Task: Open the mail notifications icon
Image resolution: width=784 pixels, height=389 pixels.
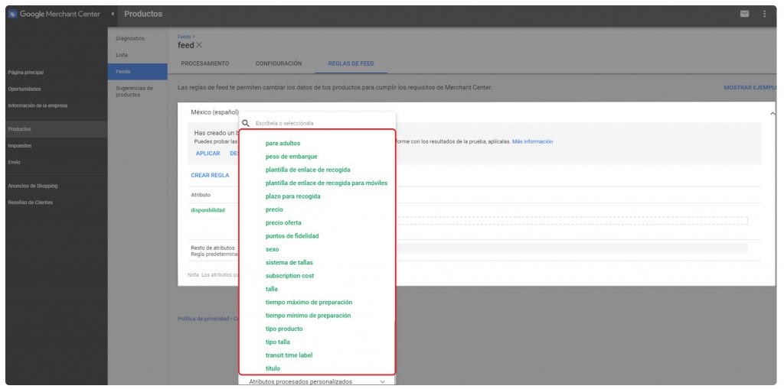Action: 744,14
